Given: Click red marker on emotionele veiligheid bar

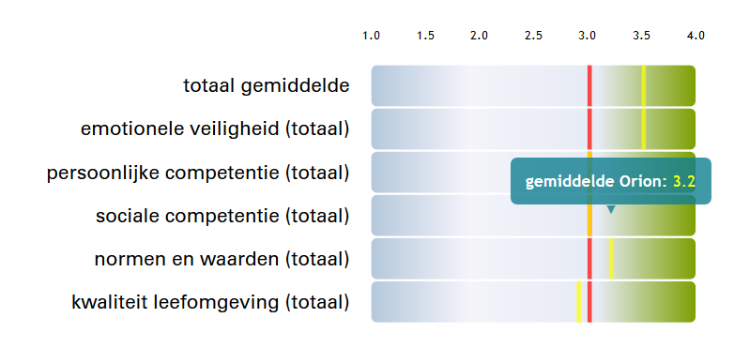Looking at the screenshot, I should tap(589, 129).
